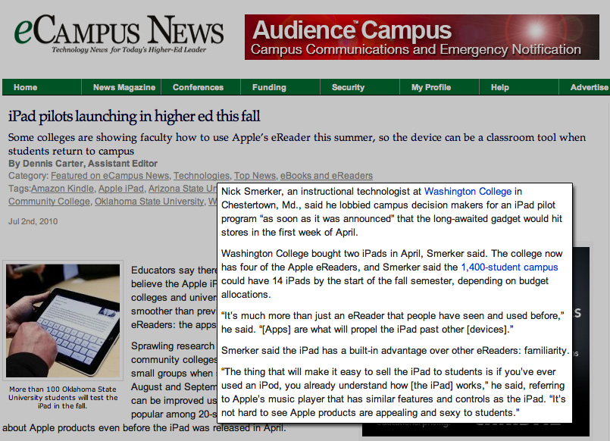The height and width of the screenshot is (441, 610).
Task: Visit eBooks and eReaders category
Action: [x=327, y=176]
